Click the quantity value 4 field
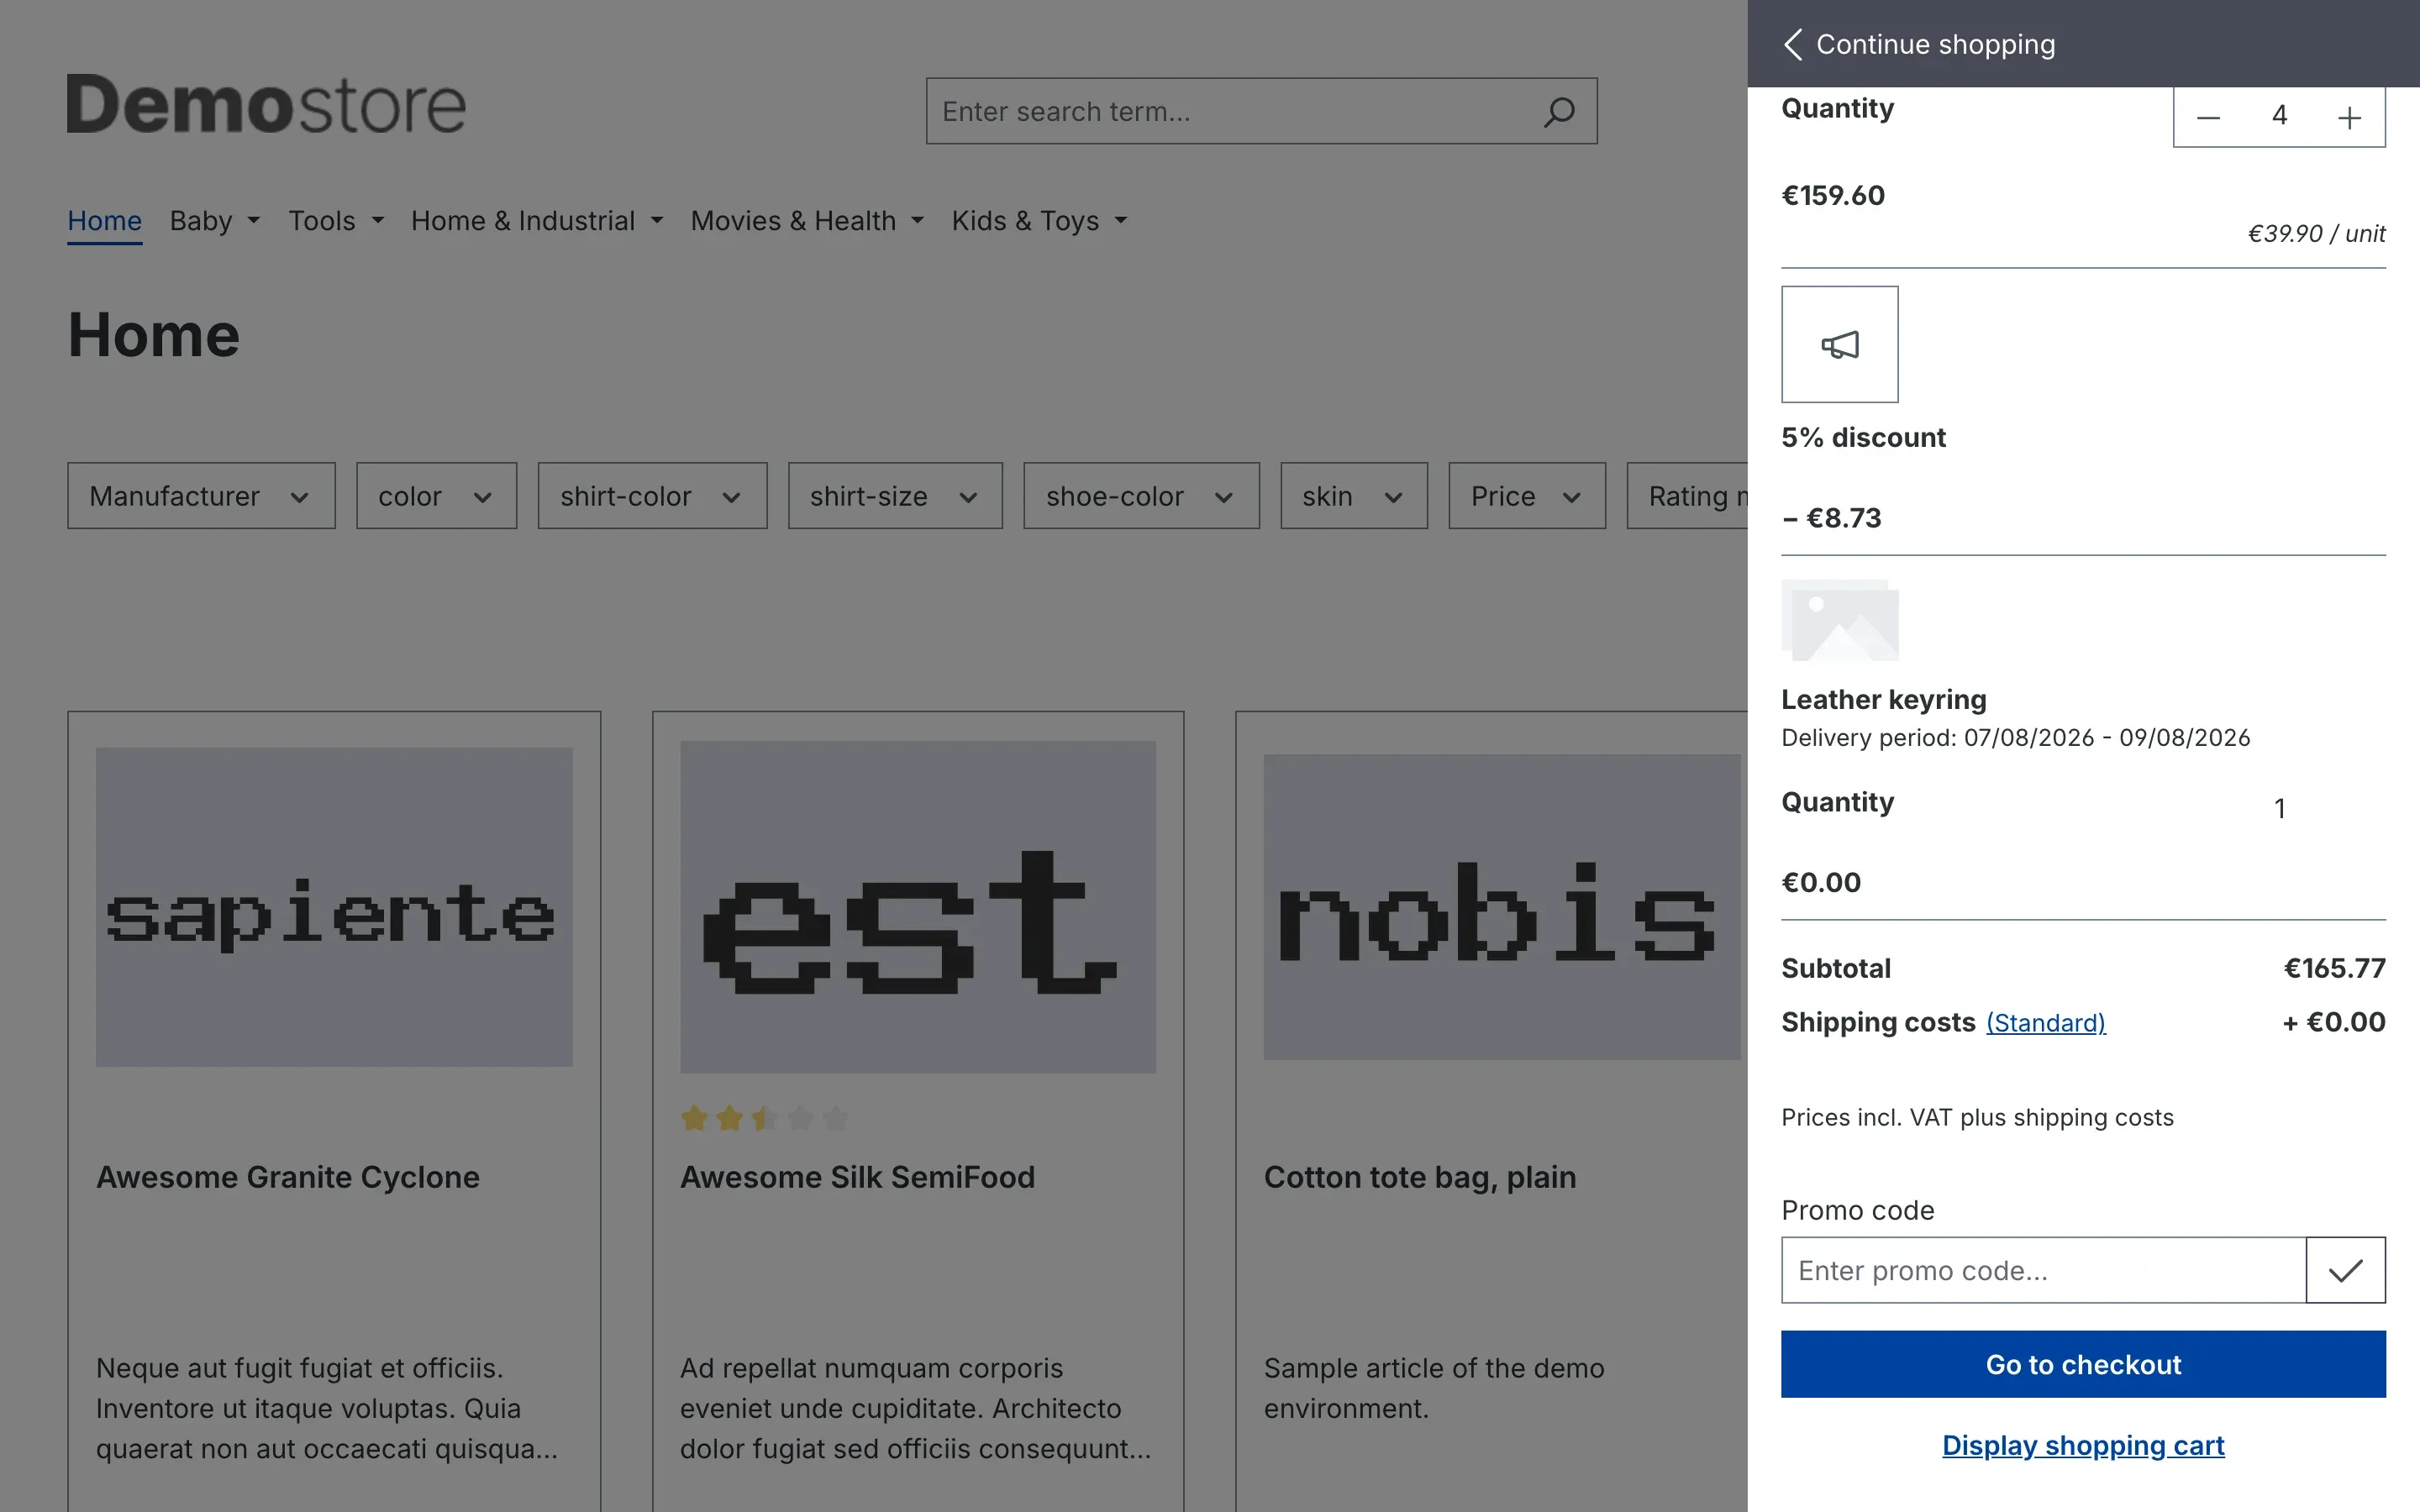 pyautogui.click(x=2279, y=116)
